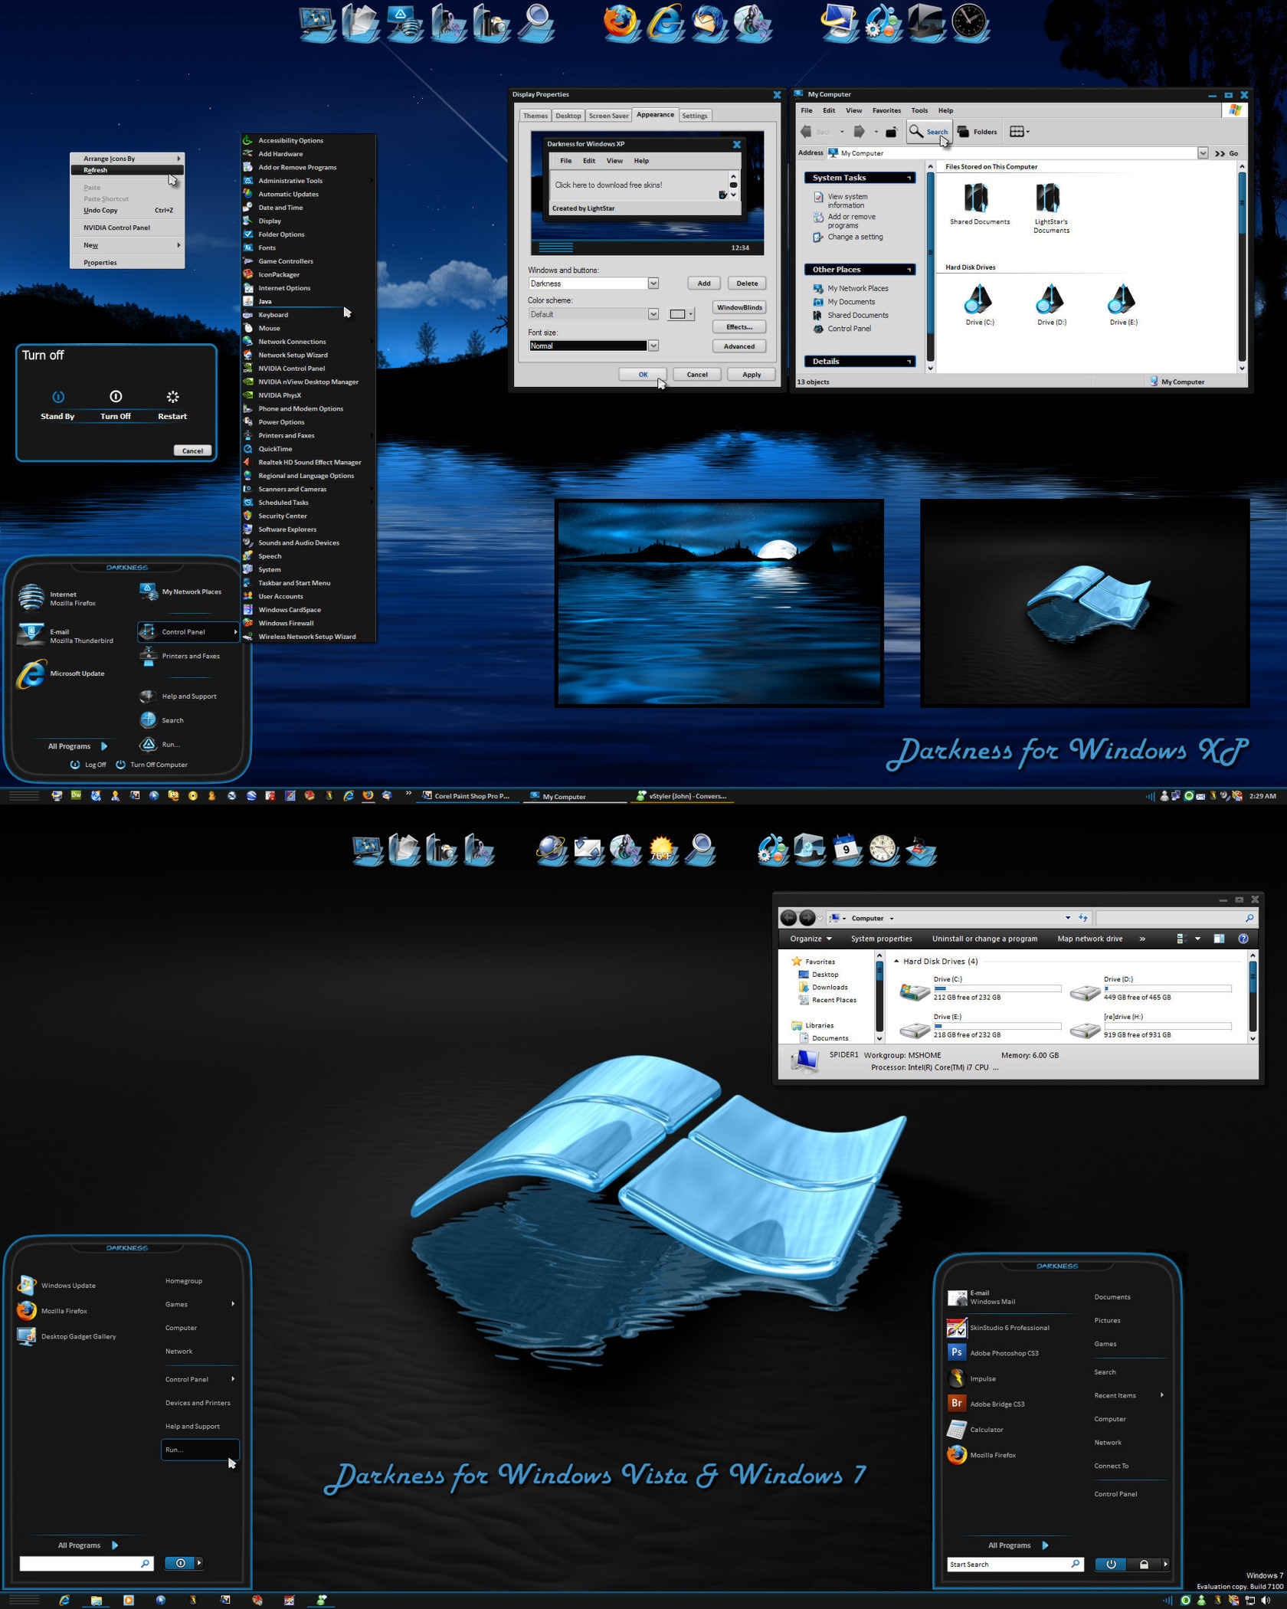Open the address bar dropdown in My Computer
The height and width of the screenshot is (1609, 1287).
pyautogui.click(x=1203, y=153)
